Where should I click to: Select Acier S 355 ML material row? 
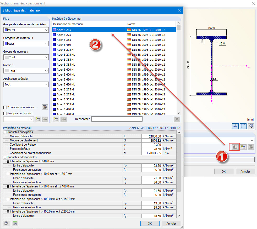tap(114, 104)
